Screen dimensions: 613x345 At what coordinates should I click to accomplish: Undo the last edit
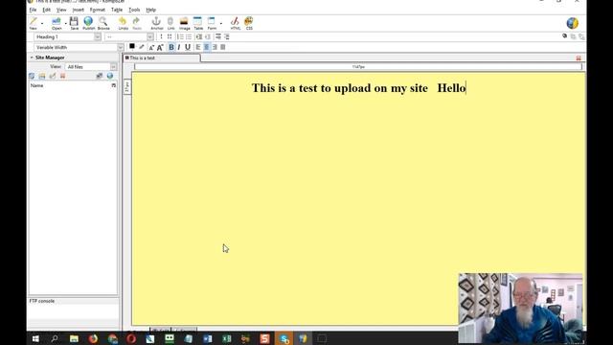[123, 23]
